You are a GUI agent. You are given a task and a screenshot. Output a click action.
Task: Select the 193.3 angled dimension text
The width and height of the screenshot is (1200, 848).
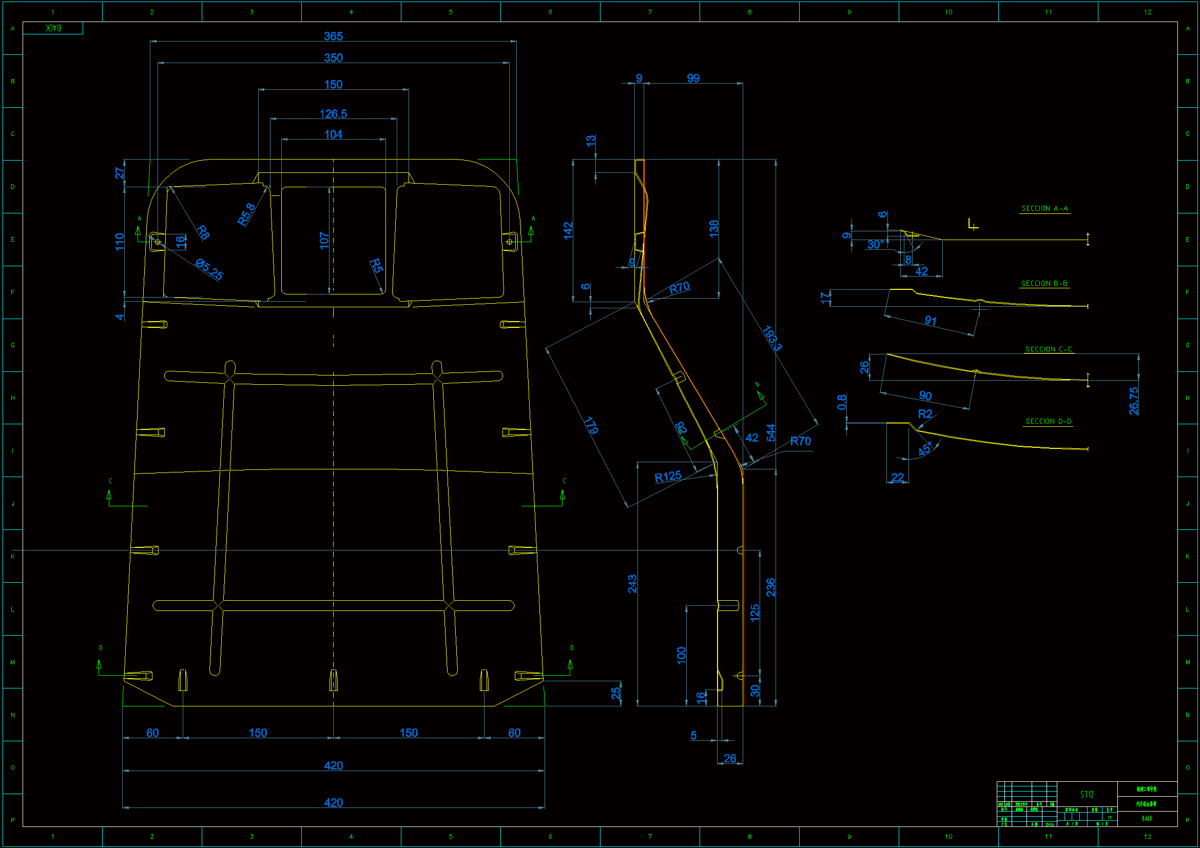click(772, 338)
